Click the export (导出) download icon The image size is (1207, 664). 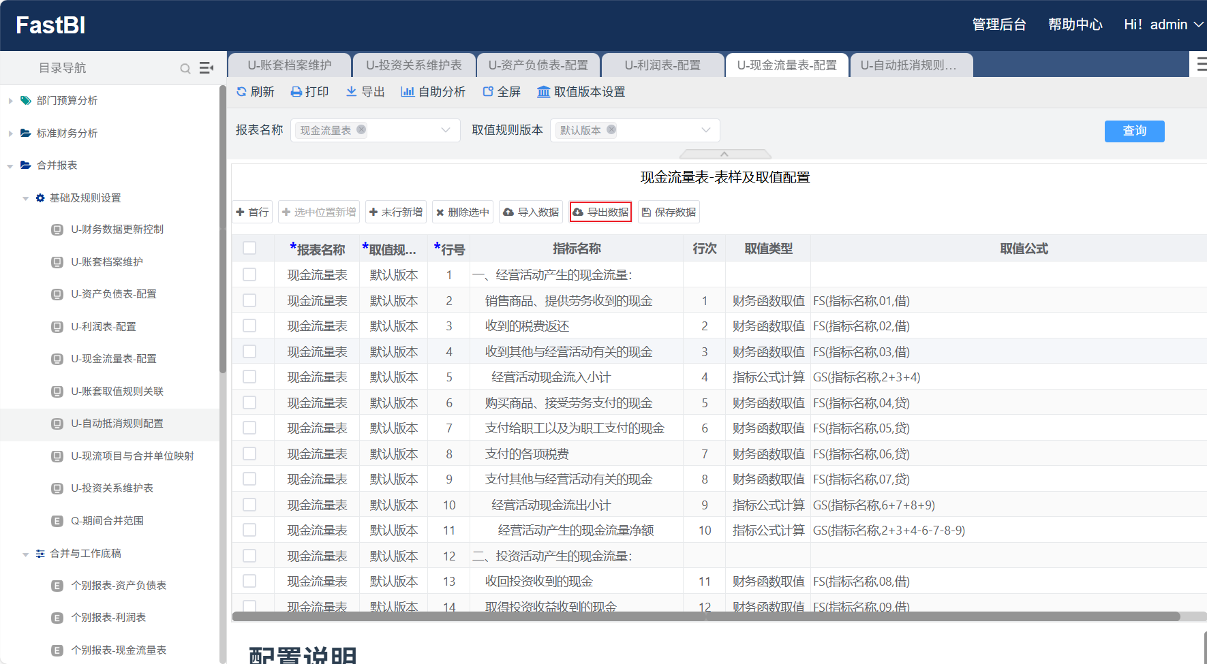click(x=352, y=92)
